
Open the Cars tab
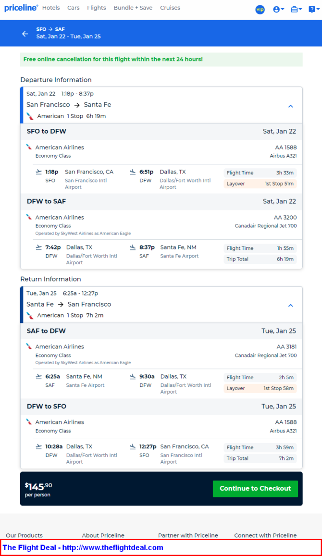[74, 8]
